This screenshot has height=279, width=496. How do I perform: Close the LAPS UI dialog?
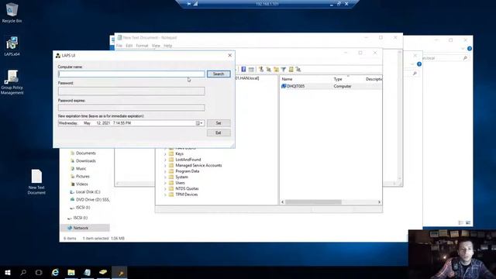(229, 55)
